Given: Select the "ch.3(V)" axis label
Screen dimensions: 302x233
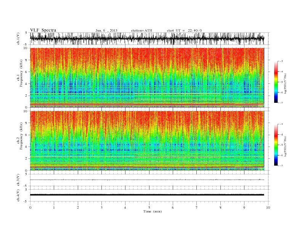Looking at the screenshot, I should 18,180.
